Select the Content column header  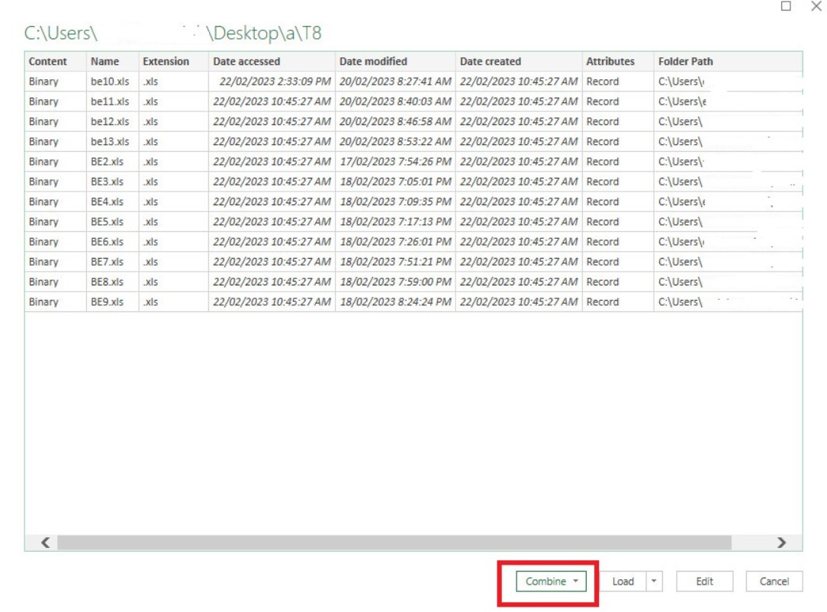[56, 61]
